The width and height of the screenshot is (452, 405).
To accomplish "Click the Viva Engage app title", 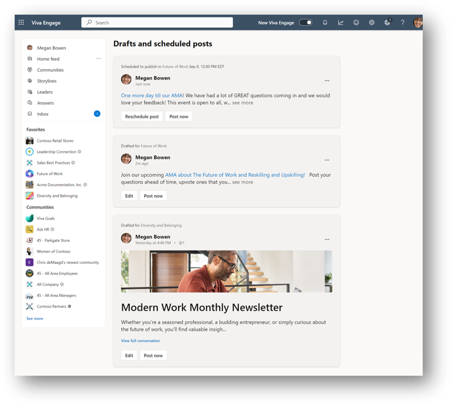I will (x=46, y=22).
